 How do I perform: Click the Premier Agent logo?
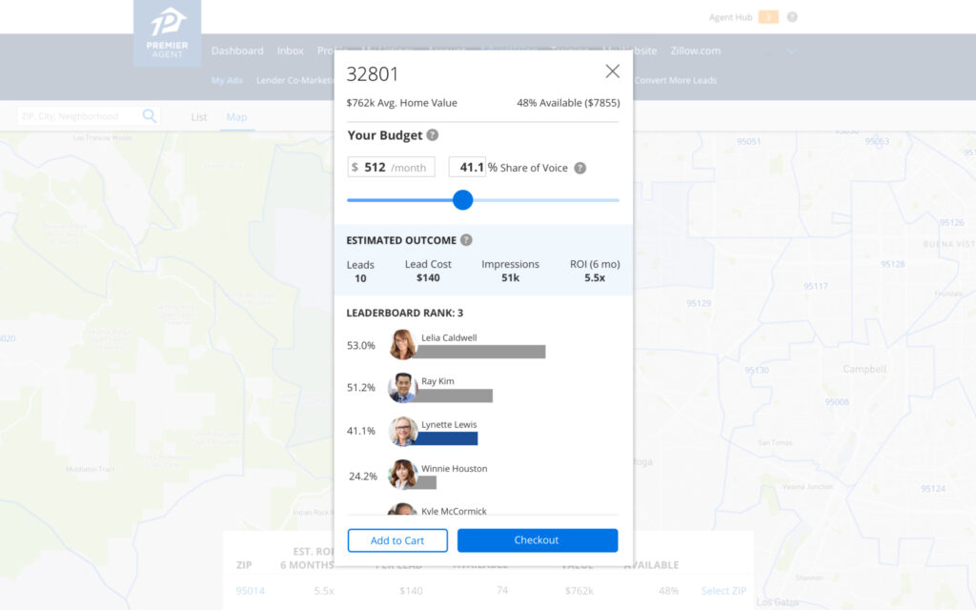point(167,31)
